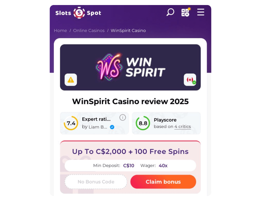Viewport: 261px width, 201px height.
Task: Click the 8.8 Playscore circle
Action: point(143,123)
